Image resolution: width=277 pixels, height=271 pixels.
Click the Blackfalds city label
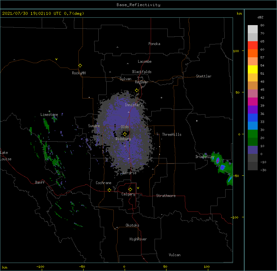[142, 72]
